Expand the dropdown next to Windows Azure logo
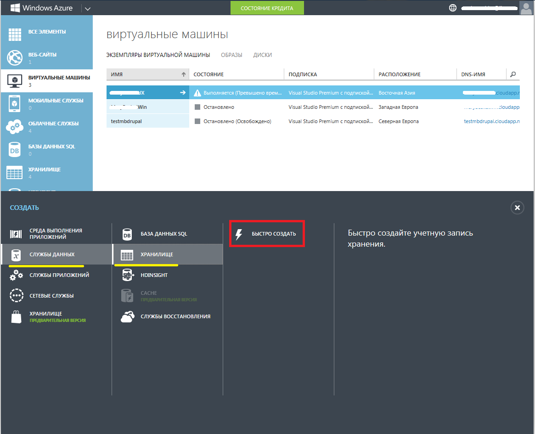This screenshot has width=535, height=434. point(87,8)
